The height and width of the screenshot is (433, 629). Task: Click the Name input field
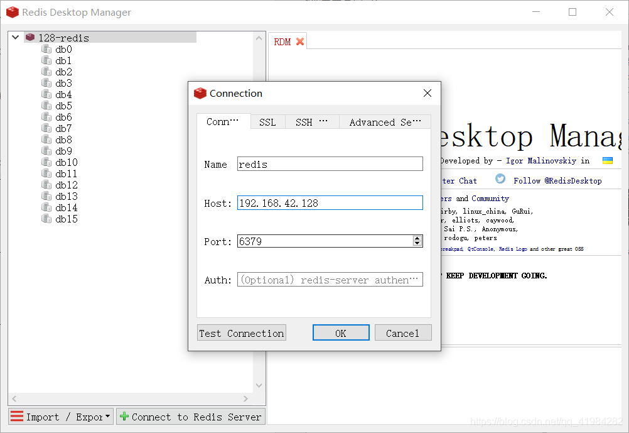(330, 164)
